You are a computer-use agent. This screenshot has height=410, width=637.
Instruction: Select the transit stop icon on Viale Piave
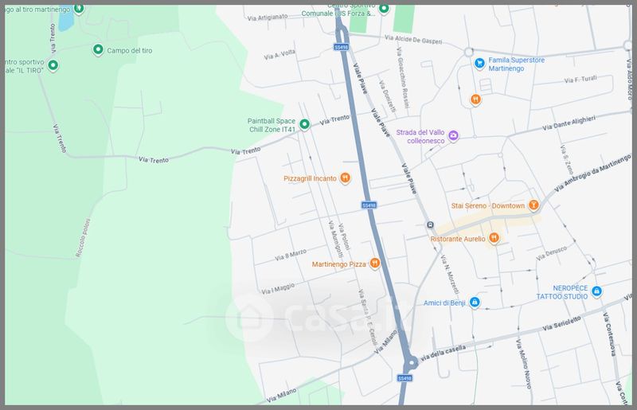[430, 224]
